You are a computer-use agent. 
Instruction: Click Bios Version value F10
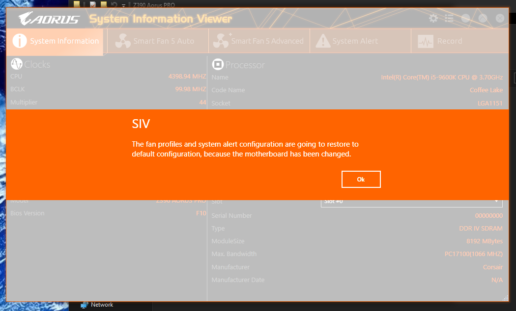coord(201,213)
